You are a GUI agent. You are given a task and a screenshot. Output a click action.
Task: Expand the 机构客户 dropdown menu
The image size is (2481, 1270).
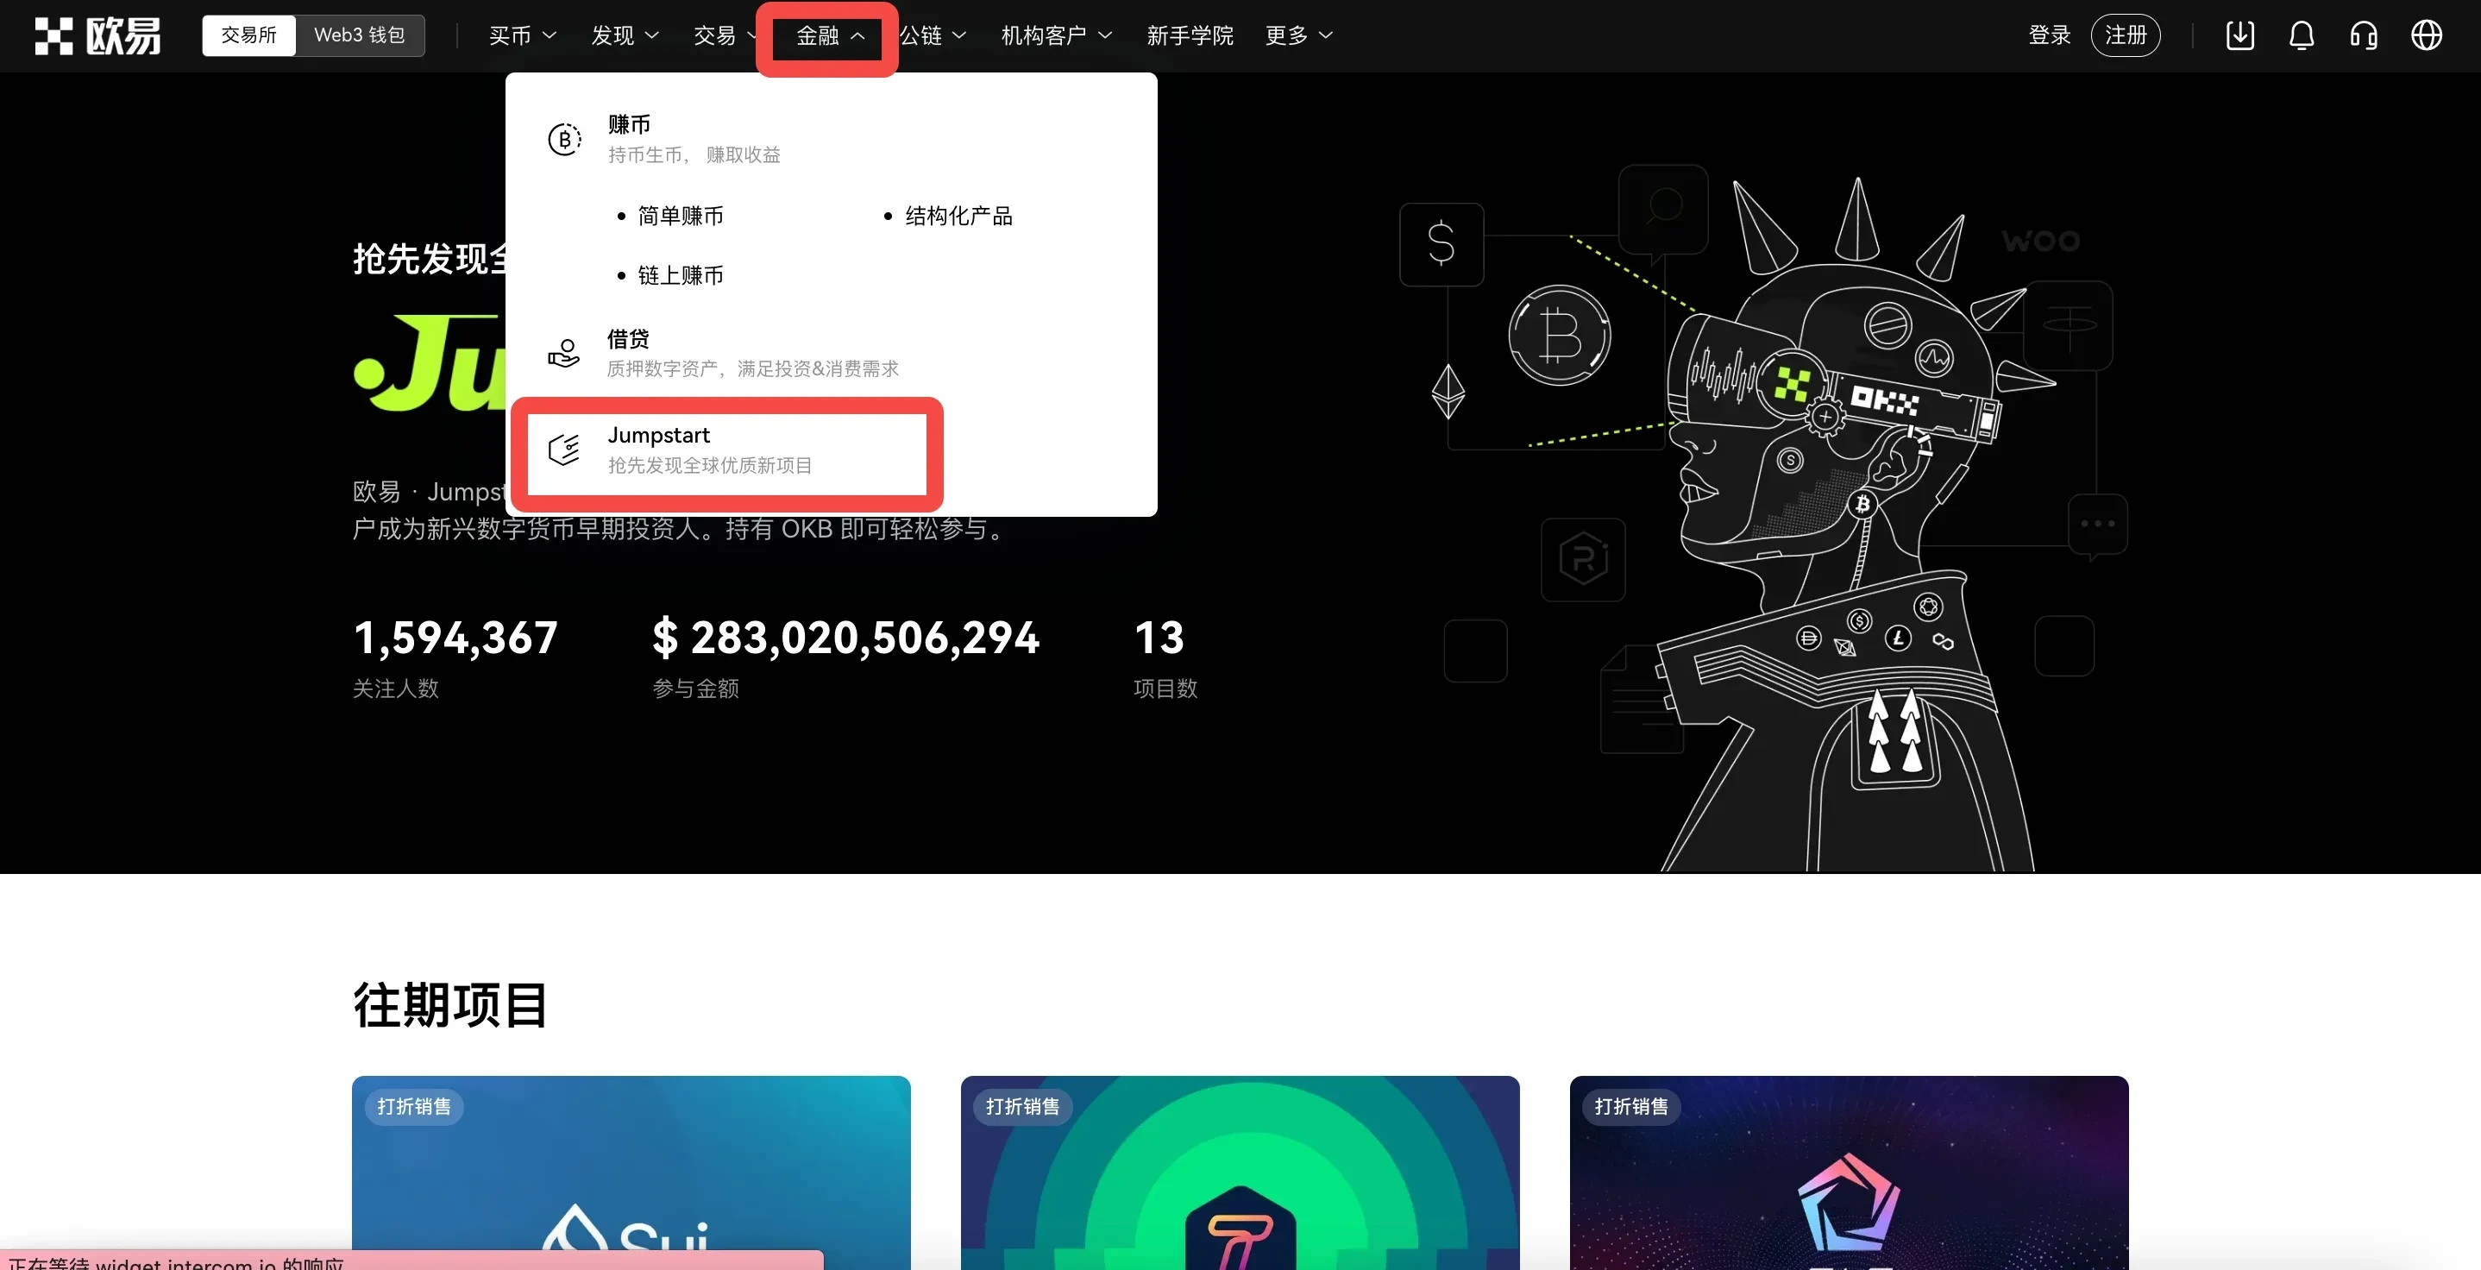point(1057,35)
